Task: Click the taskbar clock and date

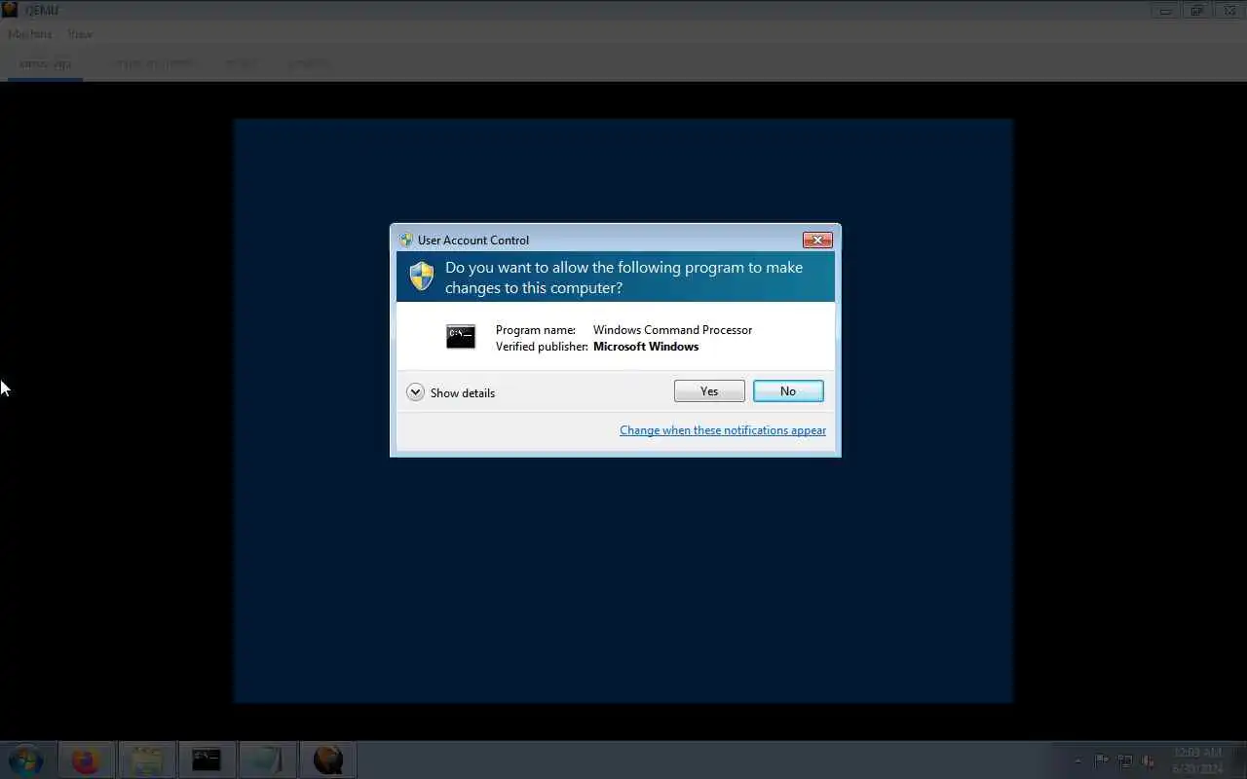Action: pyautogui.click(x=1196, y=760)
